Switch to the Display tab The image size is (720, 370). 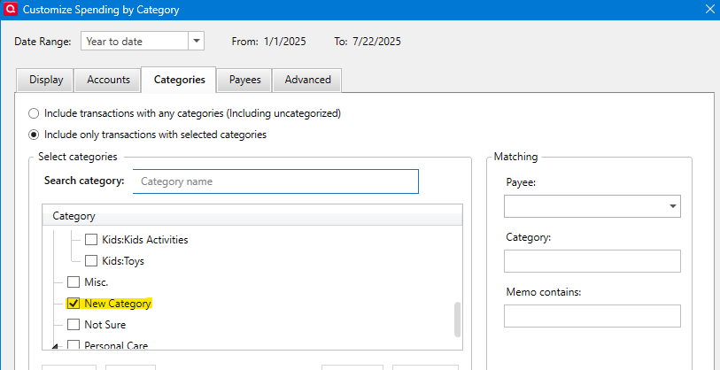46,80
